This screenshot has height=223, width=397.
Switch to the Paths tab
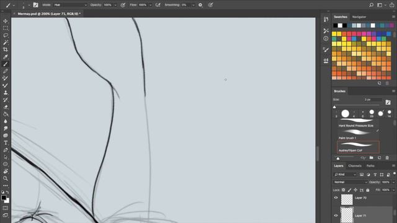(370, 166)
